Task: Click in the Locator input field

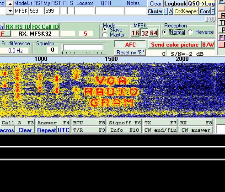Action: coord(84,11)
